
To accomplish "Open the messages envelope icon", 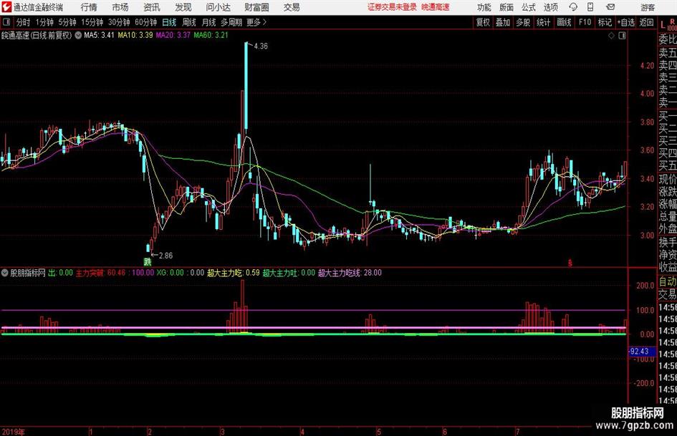I will (x=610, y=7).
